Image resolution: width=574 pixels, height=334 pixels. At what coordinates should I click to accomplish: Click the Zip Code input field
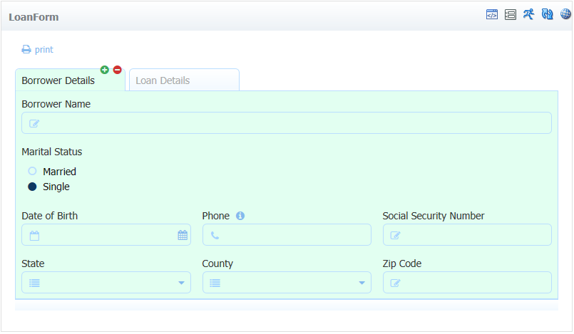467,283
